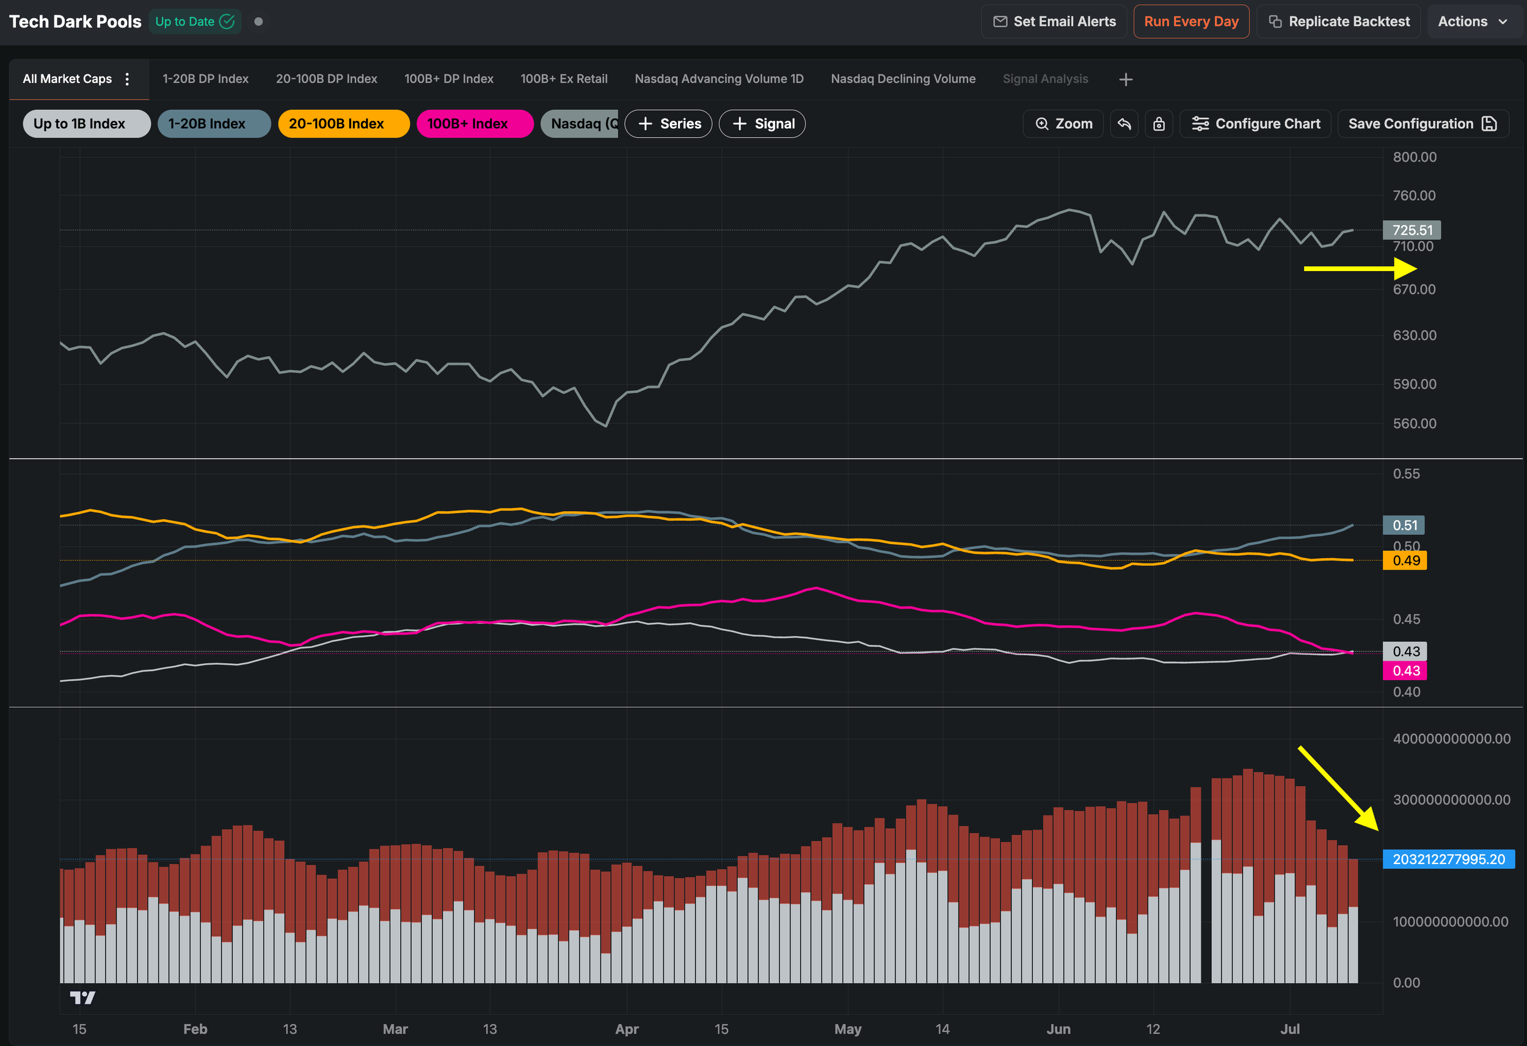Screen dimensions: 1527x1046
Task: Click the orange 20-100B Index swatch pill
Action: click(344, 123)
